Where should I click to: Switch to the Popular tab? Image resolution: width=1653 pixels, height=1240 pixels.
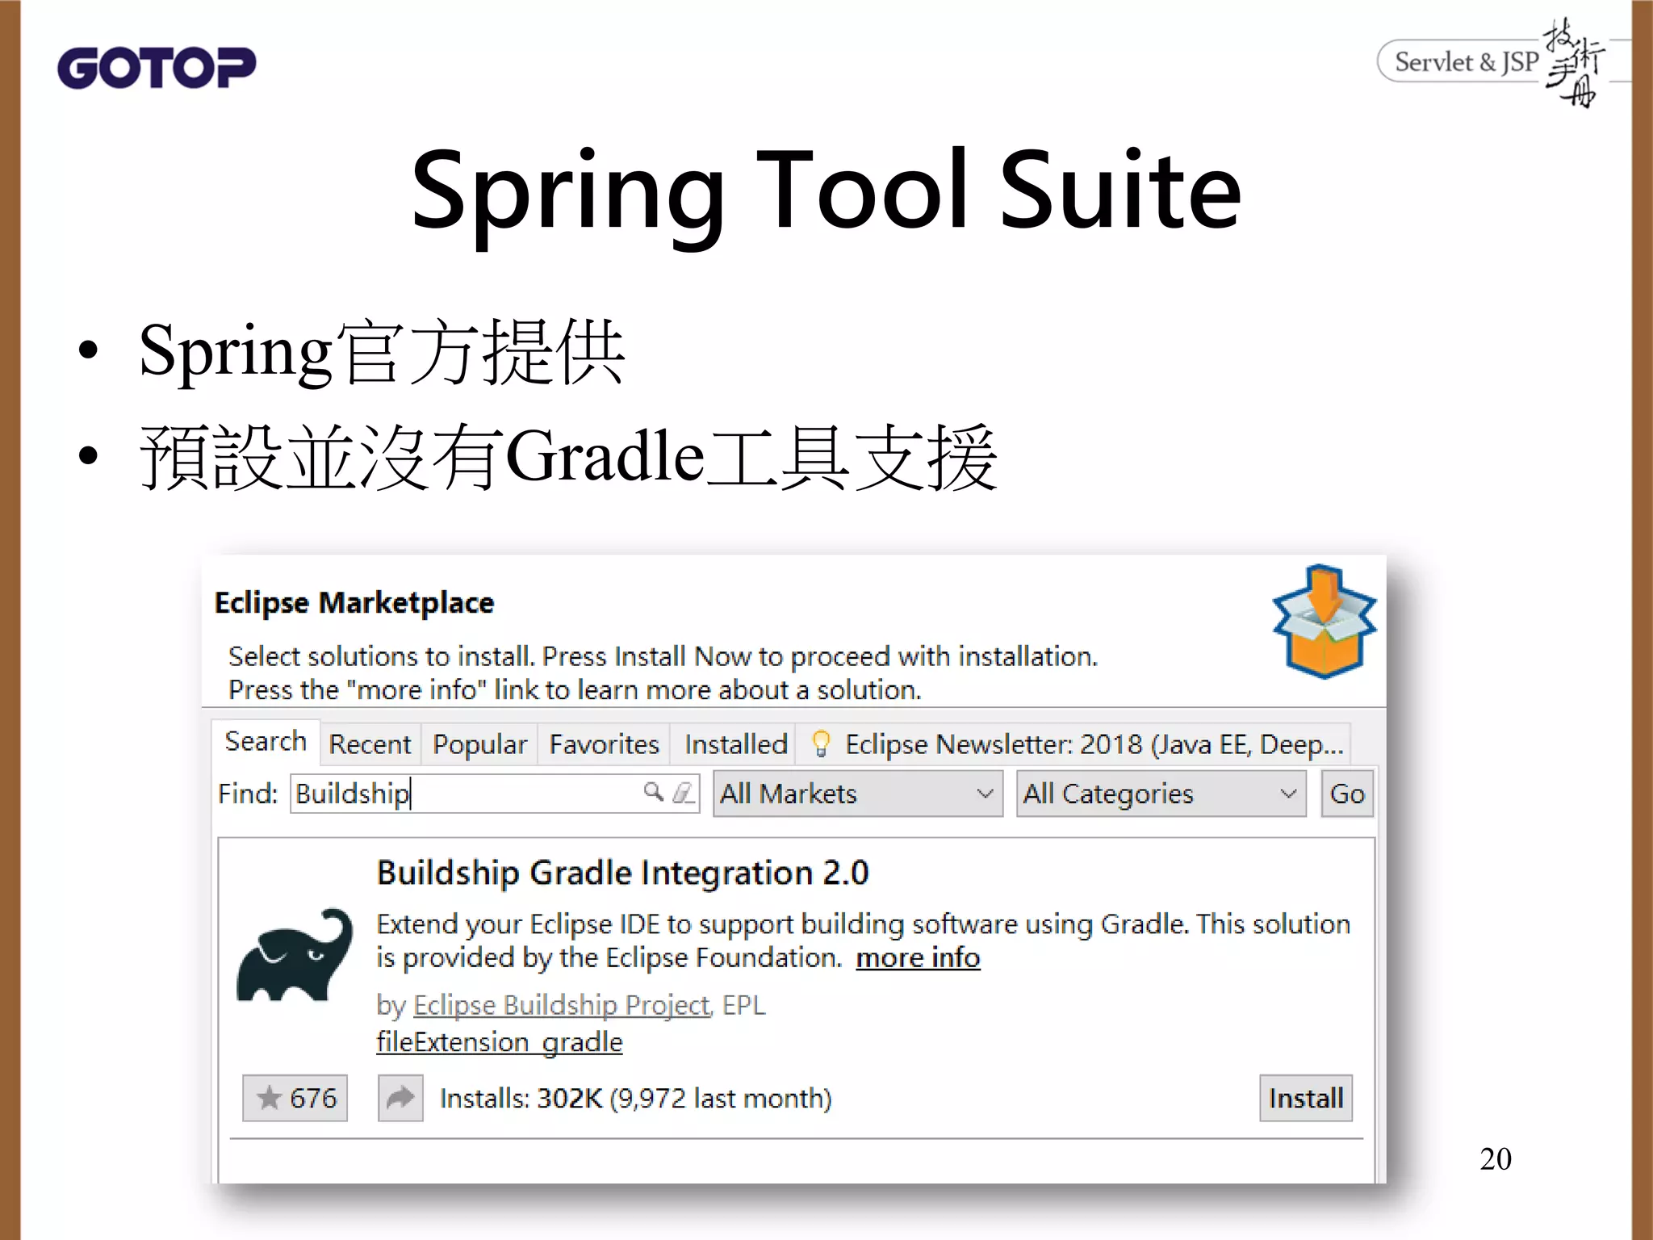point(479,744)
